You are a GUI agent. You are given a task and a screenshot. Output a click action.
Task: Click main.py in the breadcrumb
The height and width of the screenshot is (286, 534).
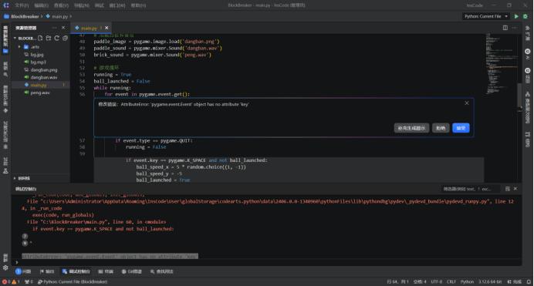[x=60, y=16]
